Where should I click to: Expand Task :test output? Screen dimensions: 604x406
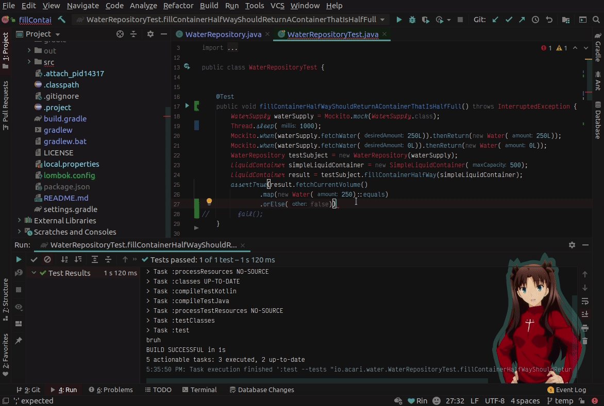click(148, 330)
